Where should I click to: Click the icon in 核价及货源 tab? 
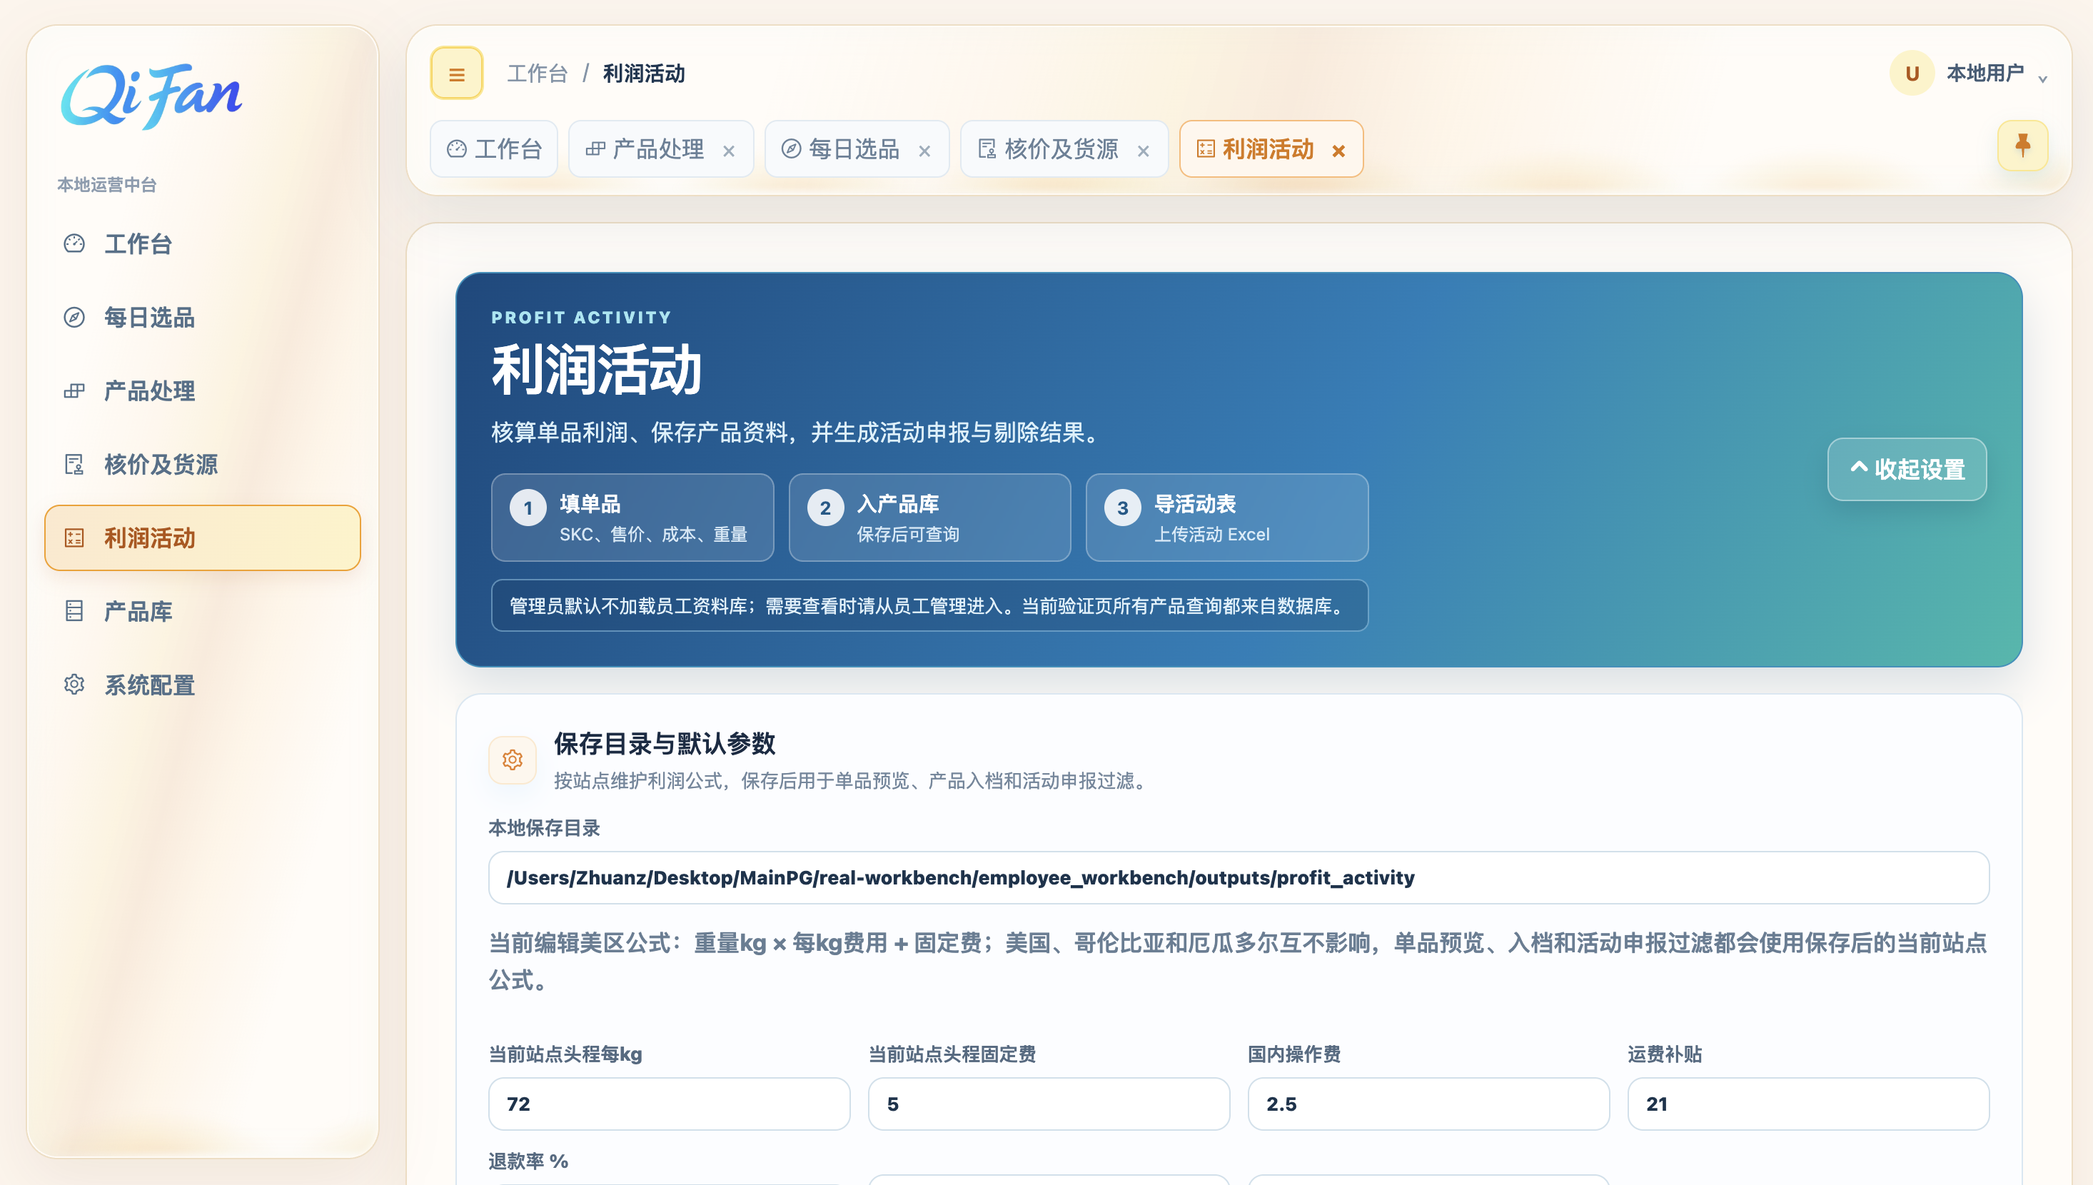(x=987, y=149)
